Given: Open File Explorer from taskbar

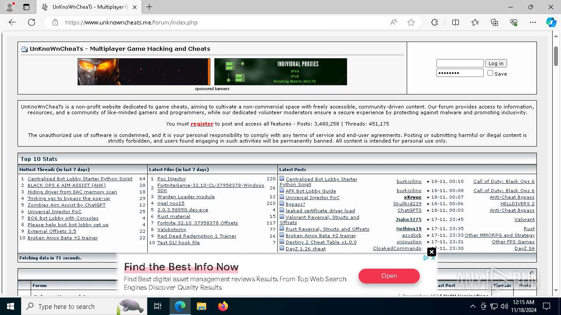Looking at the screenshot, I should pos(201,306).
